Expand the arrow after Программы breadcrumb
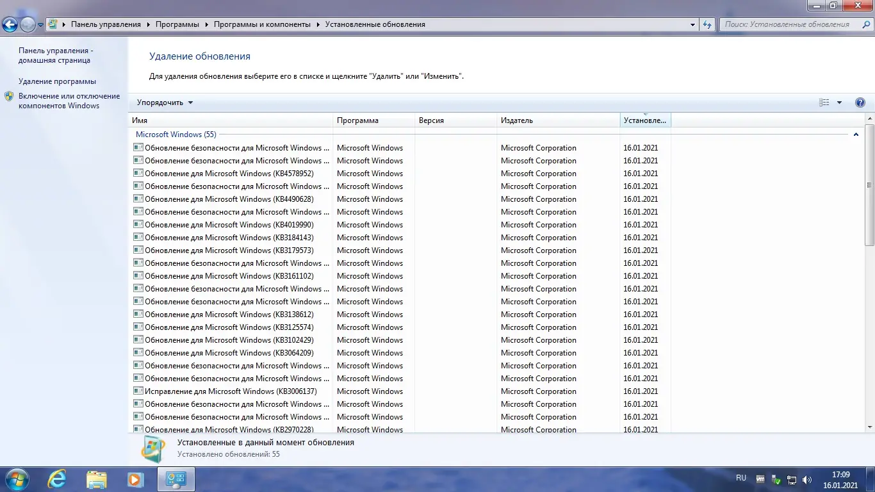 click(207, 24)
